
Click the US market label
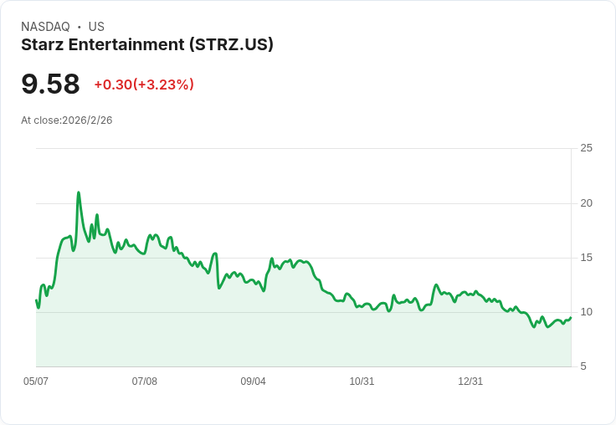coord(96,27)
